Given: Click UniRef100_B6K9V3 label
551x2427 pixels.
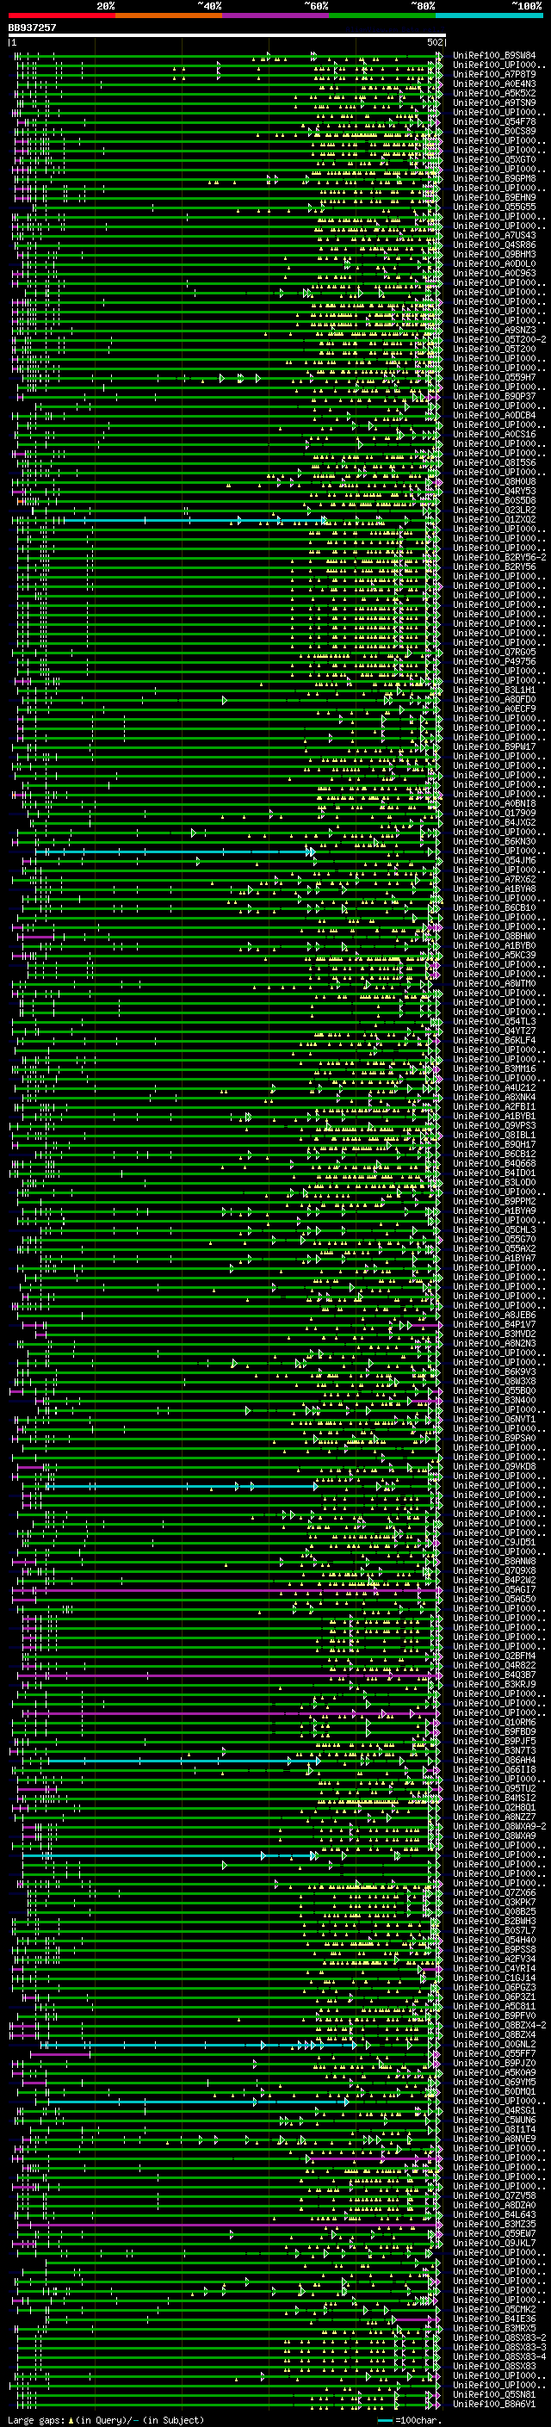Looking at the screenshot, I should pos(494,1371).
